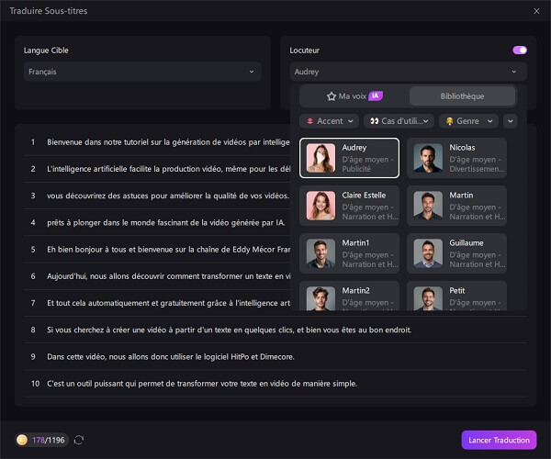This screenshot has width=551, height=459.
Task: Expand the Genre filter dropdown
Action: (467, 120)
